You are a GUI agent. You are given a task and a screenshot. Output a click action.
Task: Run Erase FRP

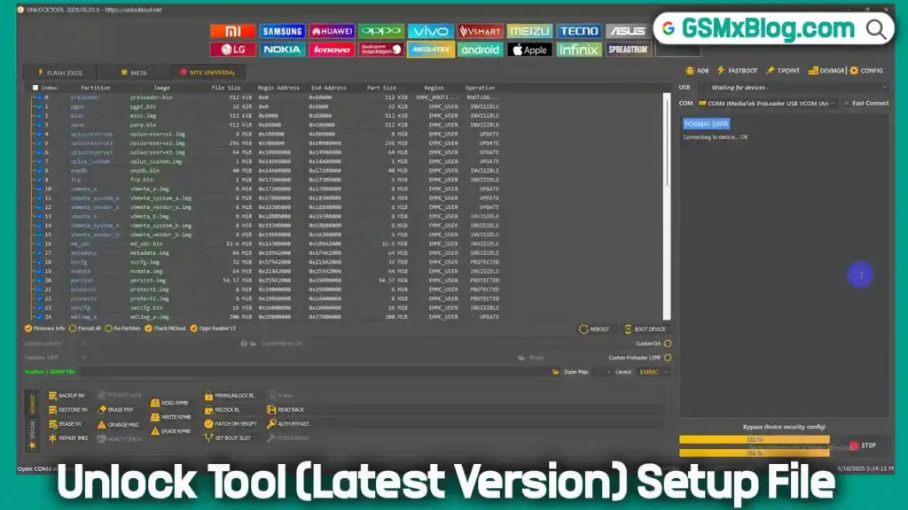click(116, 410)
